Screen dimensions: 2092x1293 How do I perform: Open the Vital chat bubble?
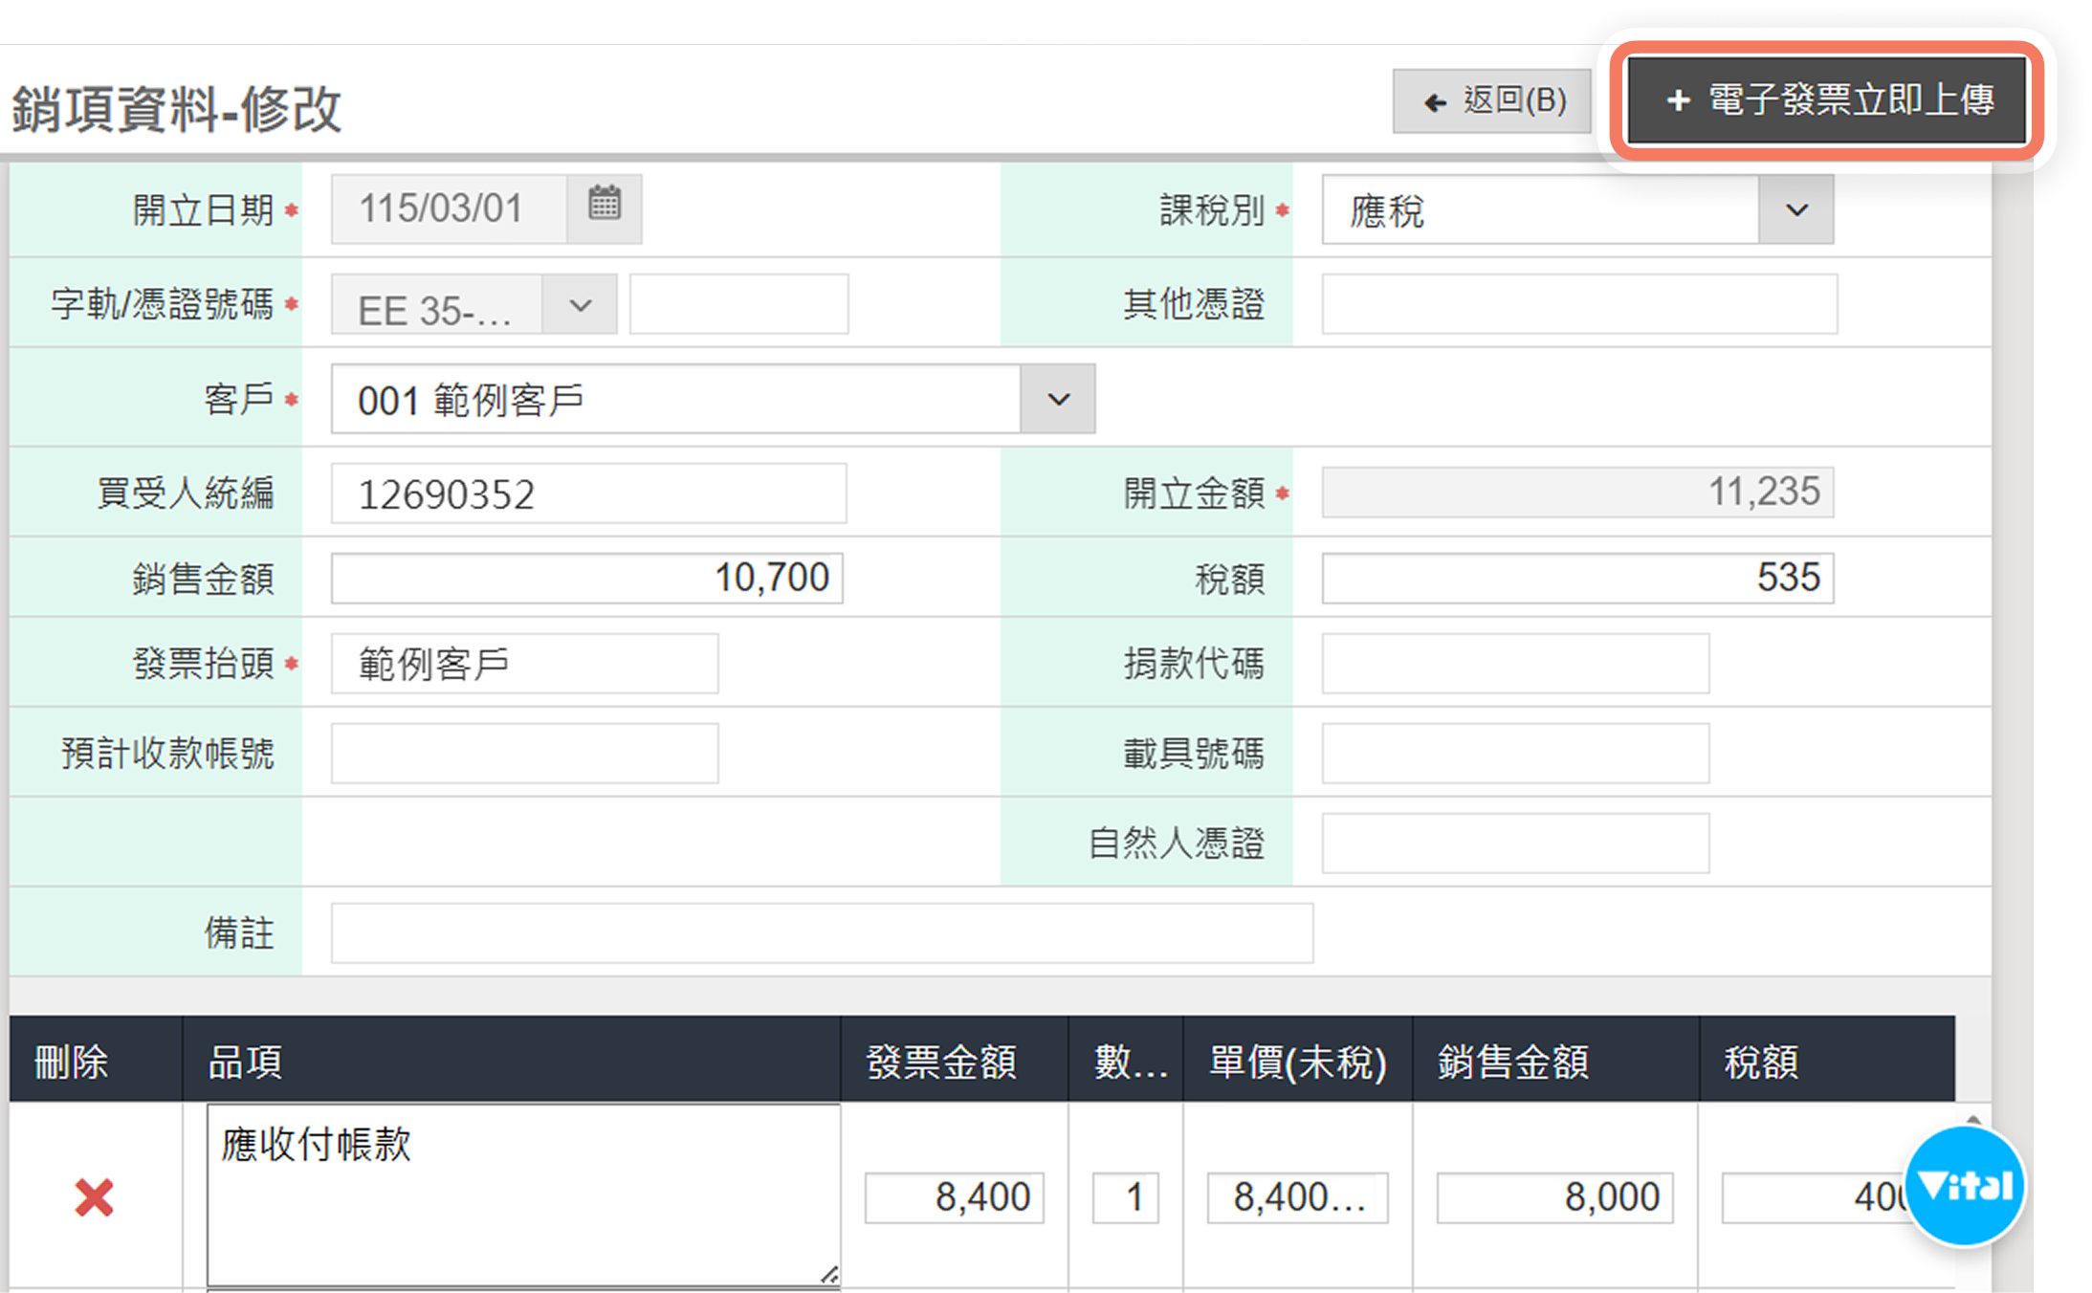coord(1965,1186)
